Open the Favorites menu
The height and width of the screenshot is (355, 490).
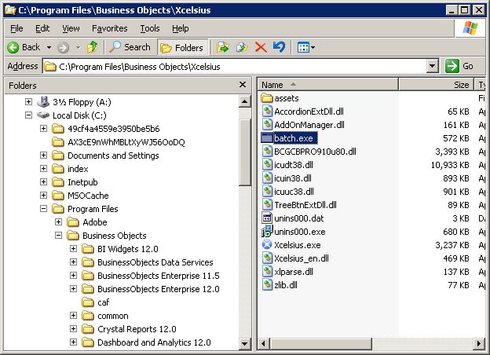point(110,28)
